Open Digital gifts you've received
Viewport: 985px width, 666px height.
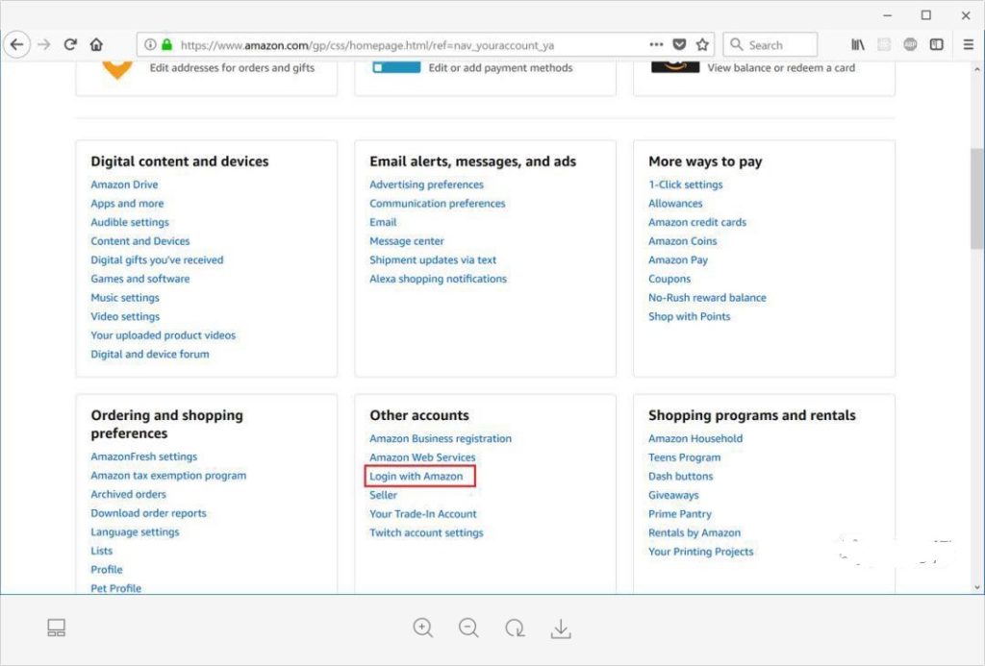pos(157,259)
